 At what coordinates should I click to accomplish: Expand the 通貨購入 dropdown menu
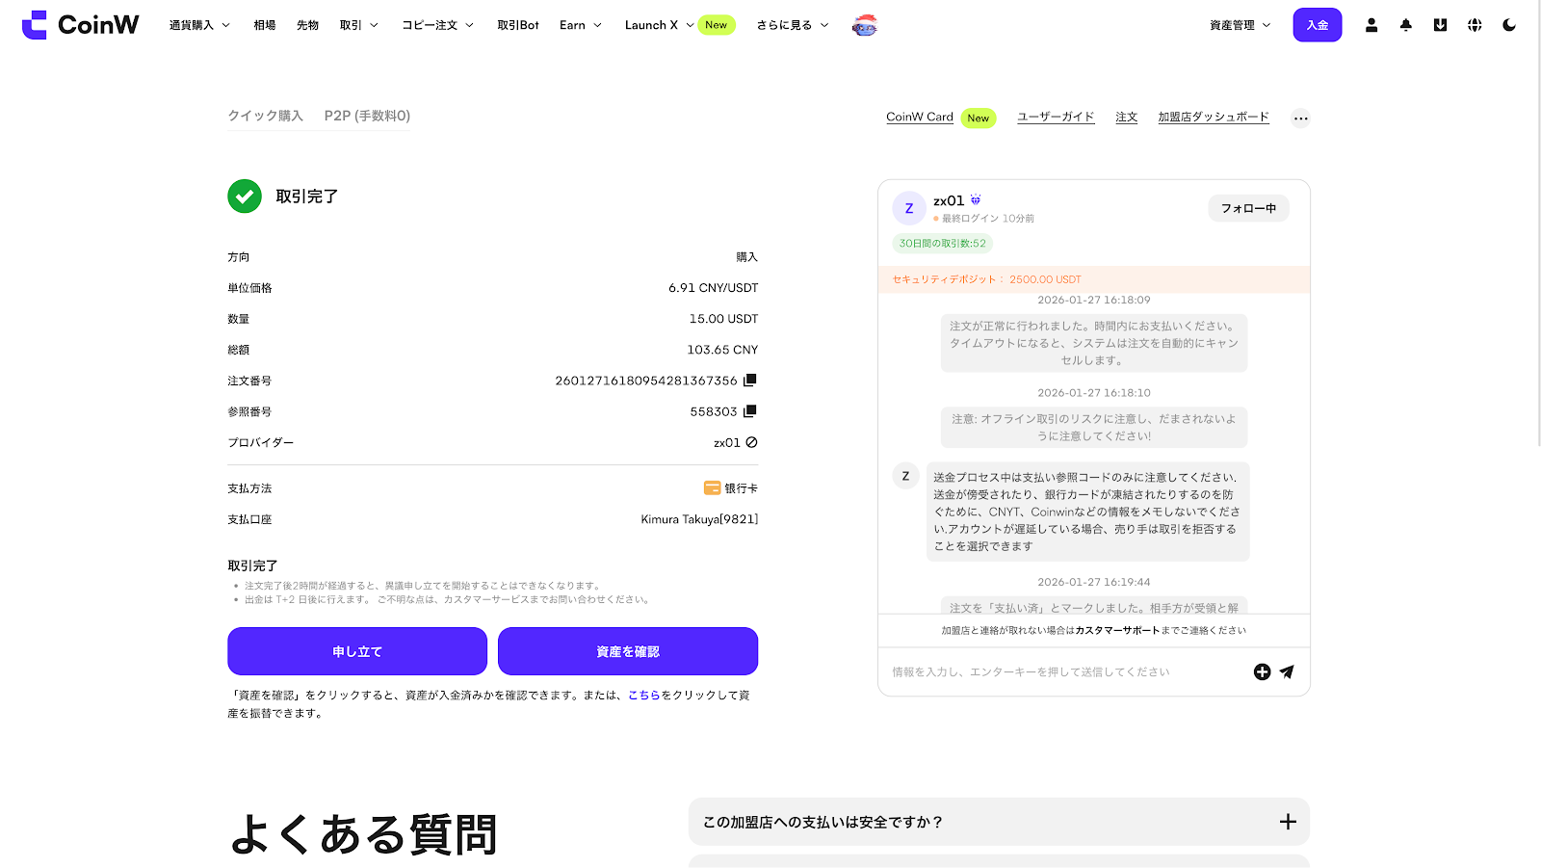point(199,25)
